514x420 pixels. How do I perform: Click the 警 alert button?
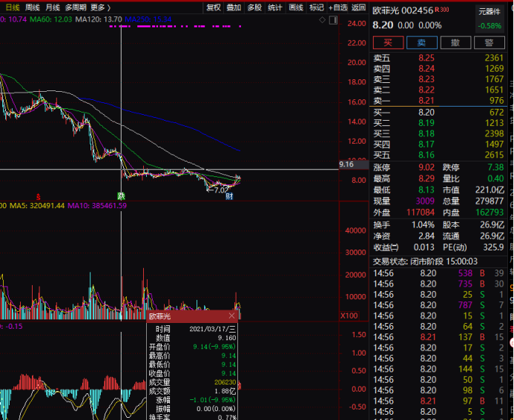(x=490, y=43)
